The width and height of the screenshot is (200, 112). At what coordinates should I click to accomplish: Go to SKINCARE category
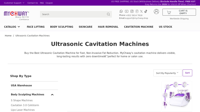pos(85,27)
